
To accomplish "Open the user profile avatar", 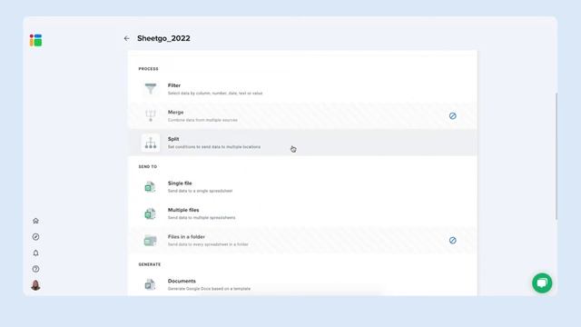I will 35,285.
